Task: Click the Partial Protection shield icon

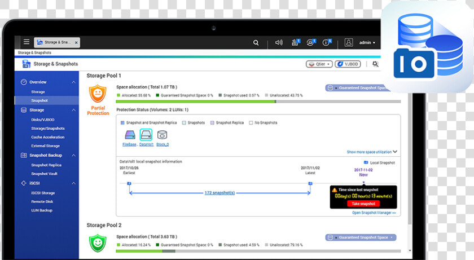Action: click(x=97, y=94)
